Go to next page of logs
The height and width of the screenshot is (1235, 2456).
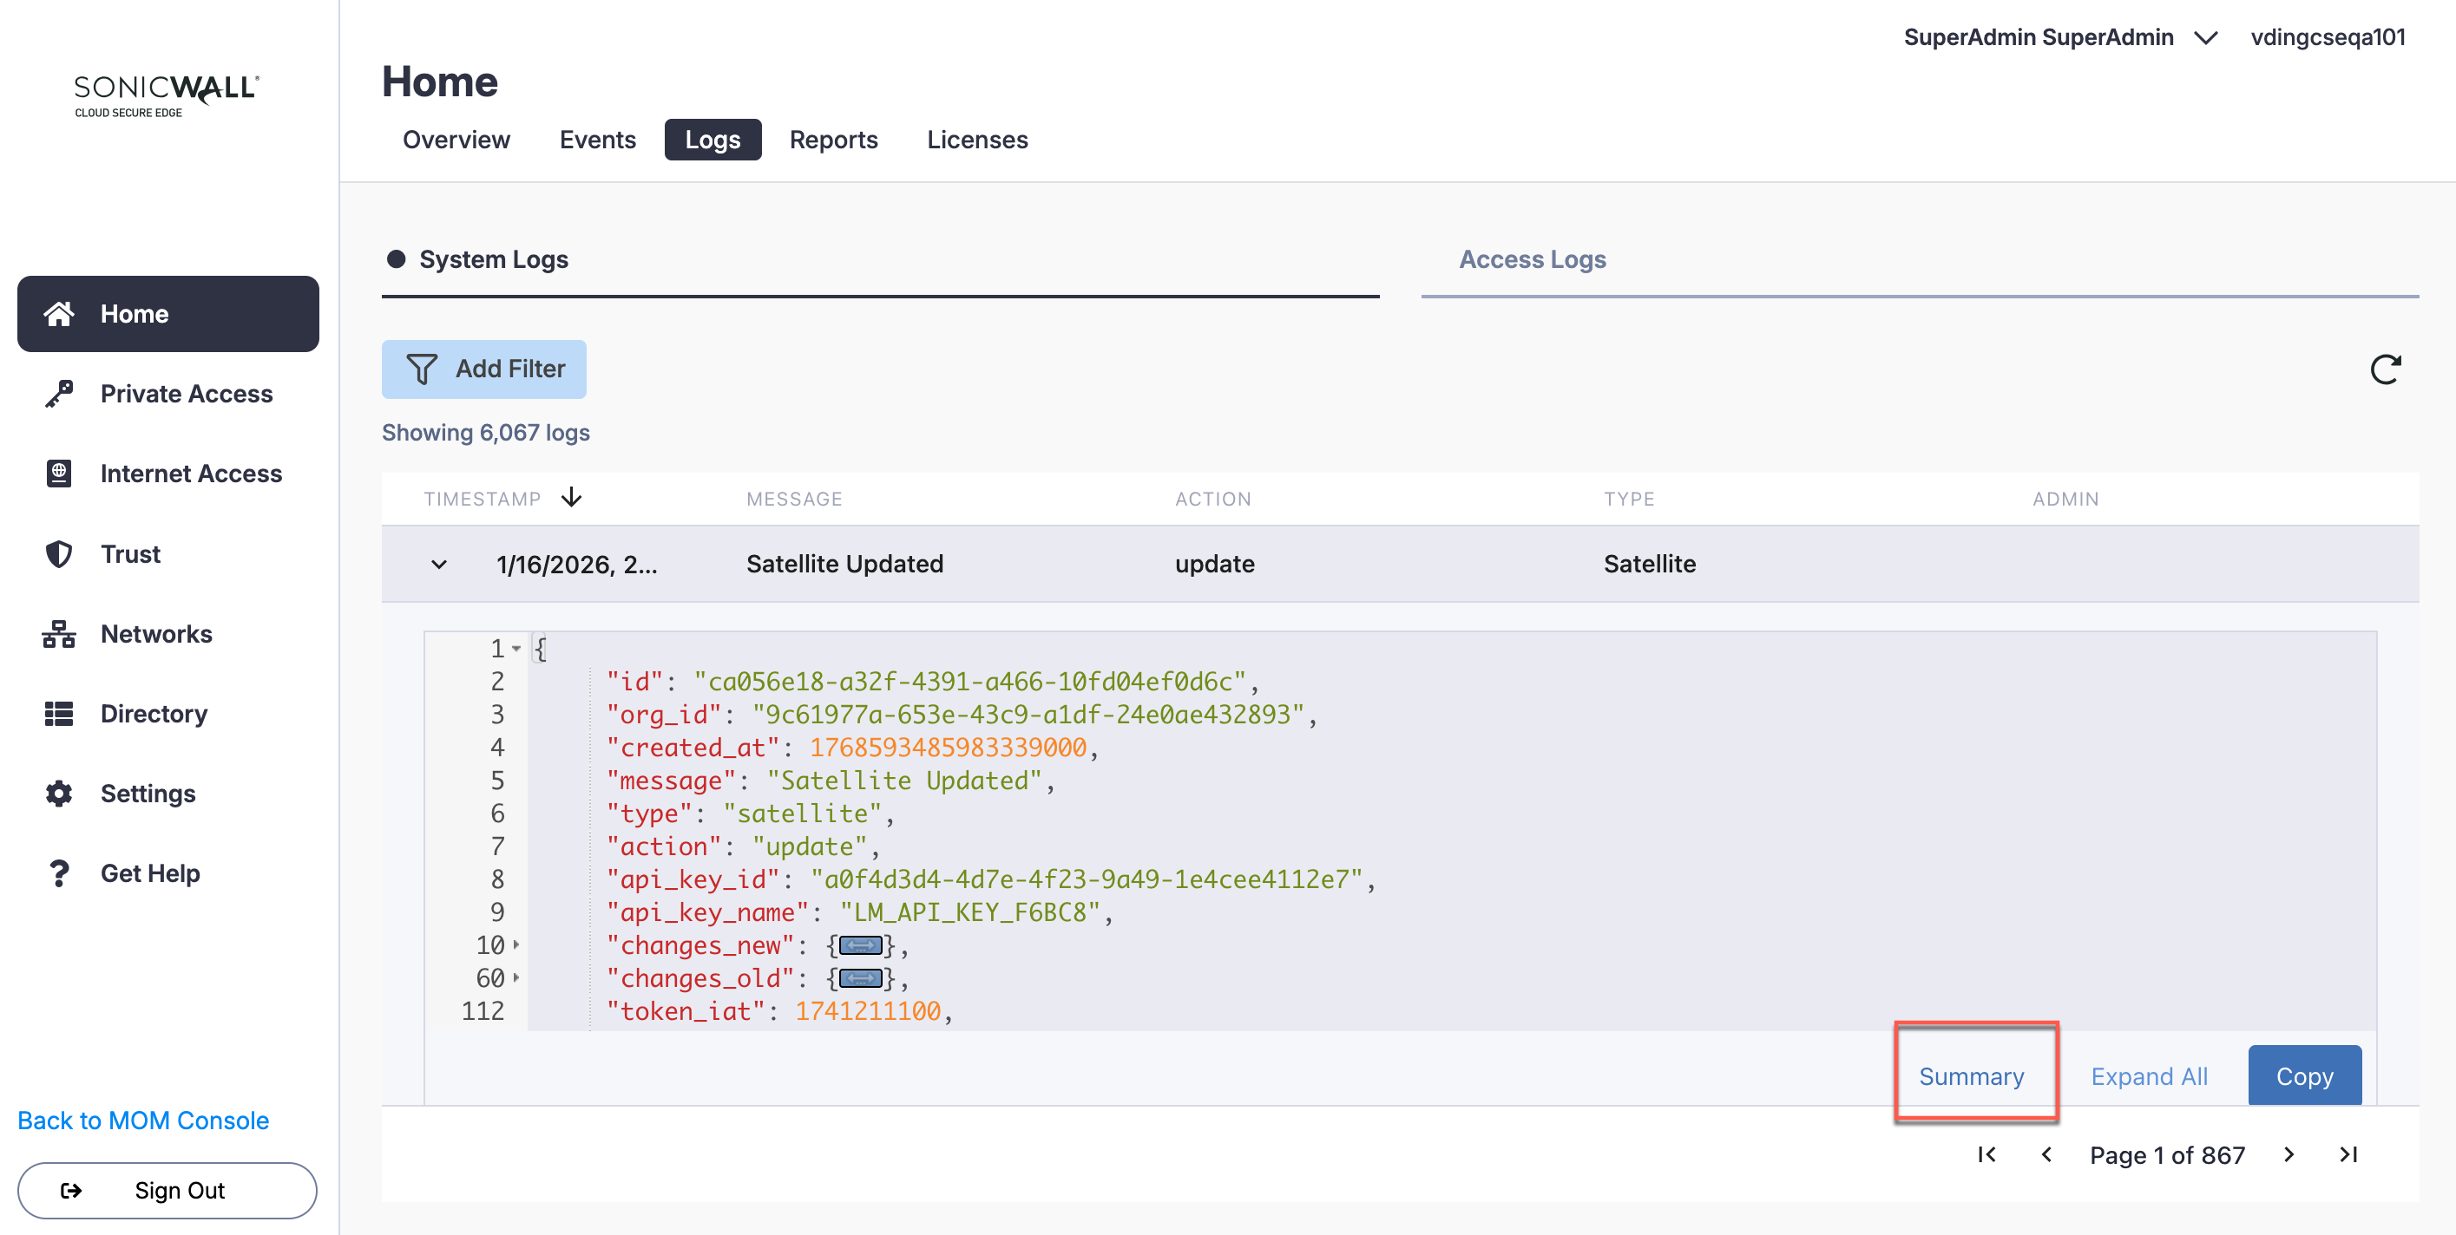point(2289,1155)
